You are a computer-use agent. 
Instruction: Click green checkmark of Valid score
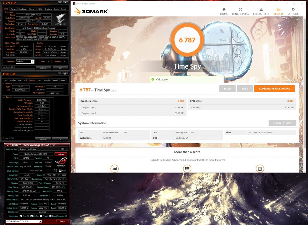[153, 79]
